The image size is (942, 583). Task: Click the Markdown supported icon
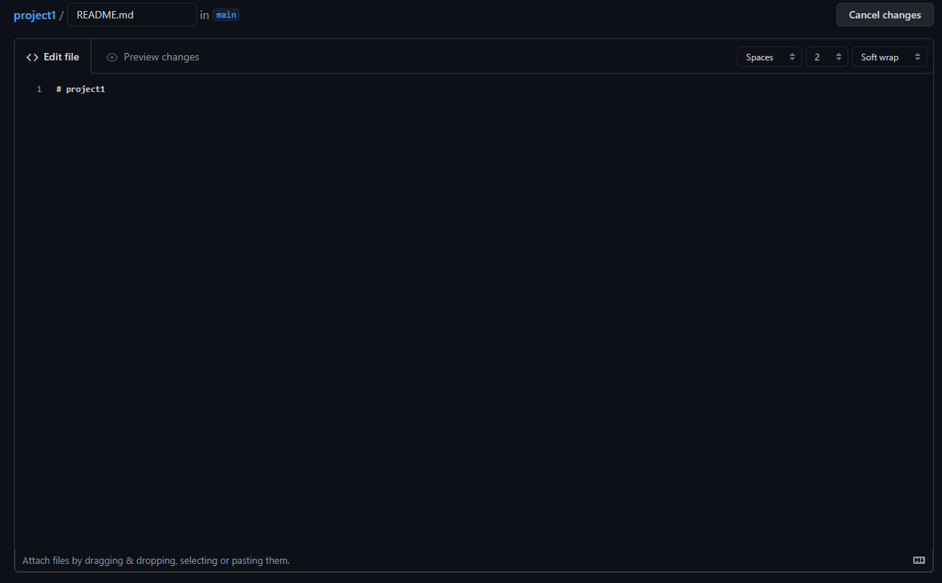[918, 560]
